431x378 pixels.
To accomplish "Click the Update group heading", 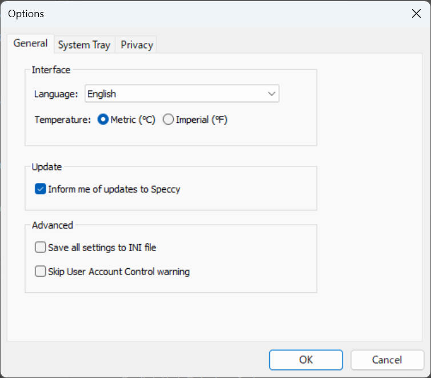I will [47, 167].
